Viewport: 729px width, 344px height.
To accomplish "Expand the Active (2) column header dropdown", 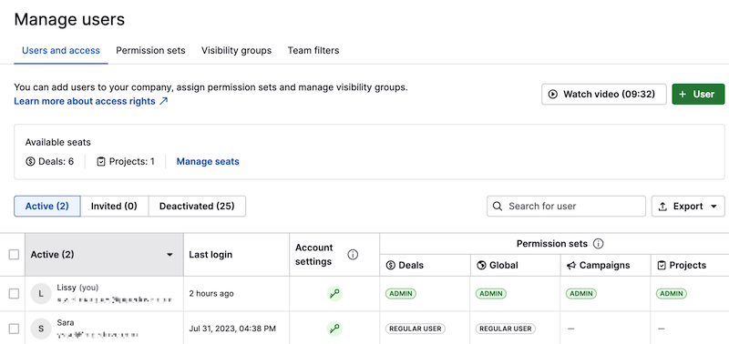I will point(169,255).
